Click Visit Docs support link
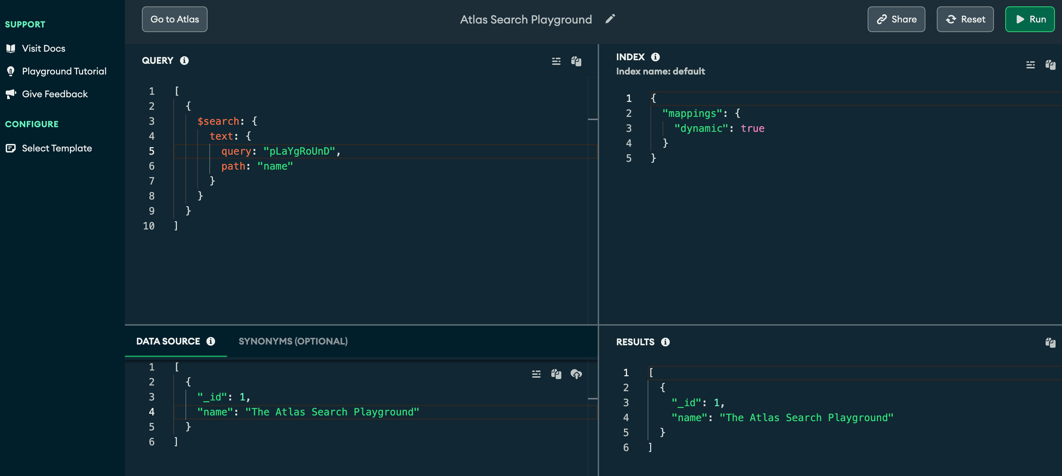 point(44,47)
